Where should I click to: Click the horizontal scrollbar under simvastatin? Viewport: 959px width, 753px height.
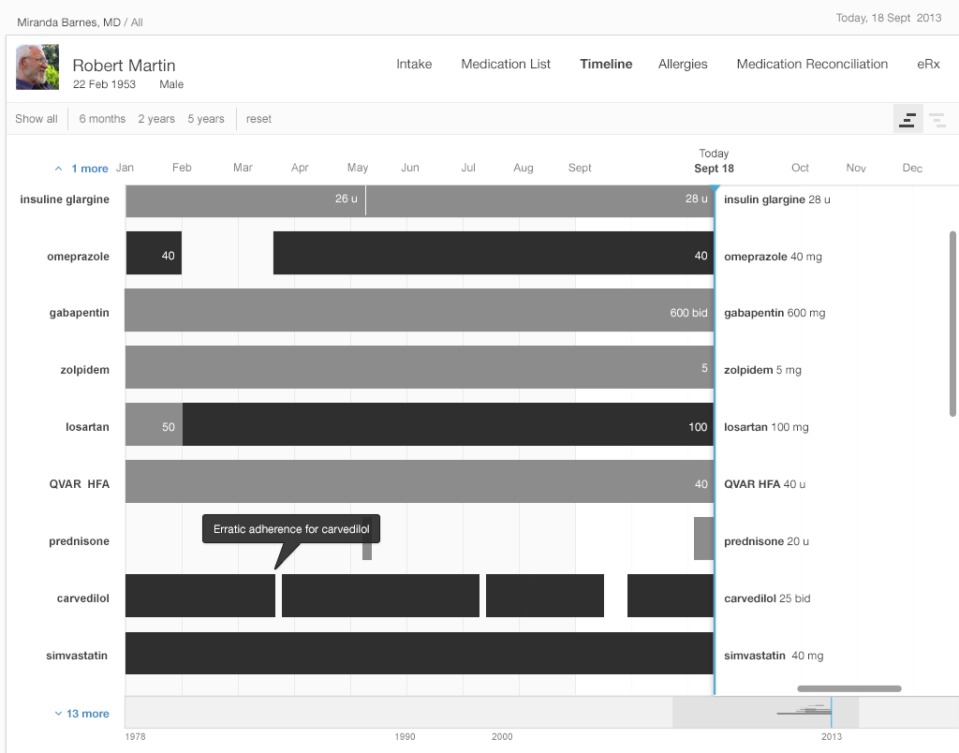[848, 688]
